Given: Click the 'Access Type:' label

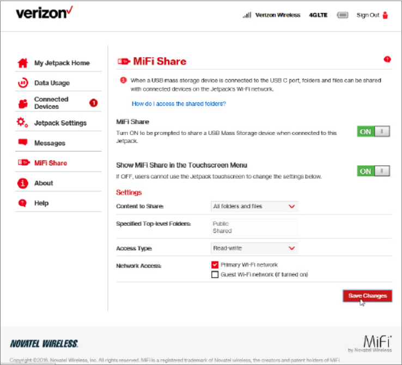Looking at the screenshot, I should 134,248.
